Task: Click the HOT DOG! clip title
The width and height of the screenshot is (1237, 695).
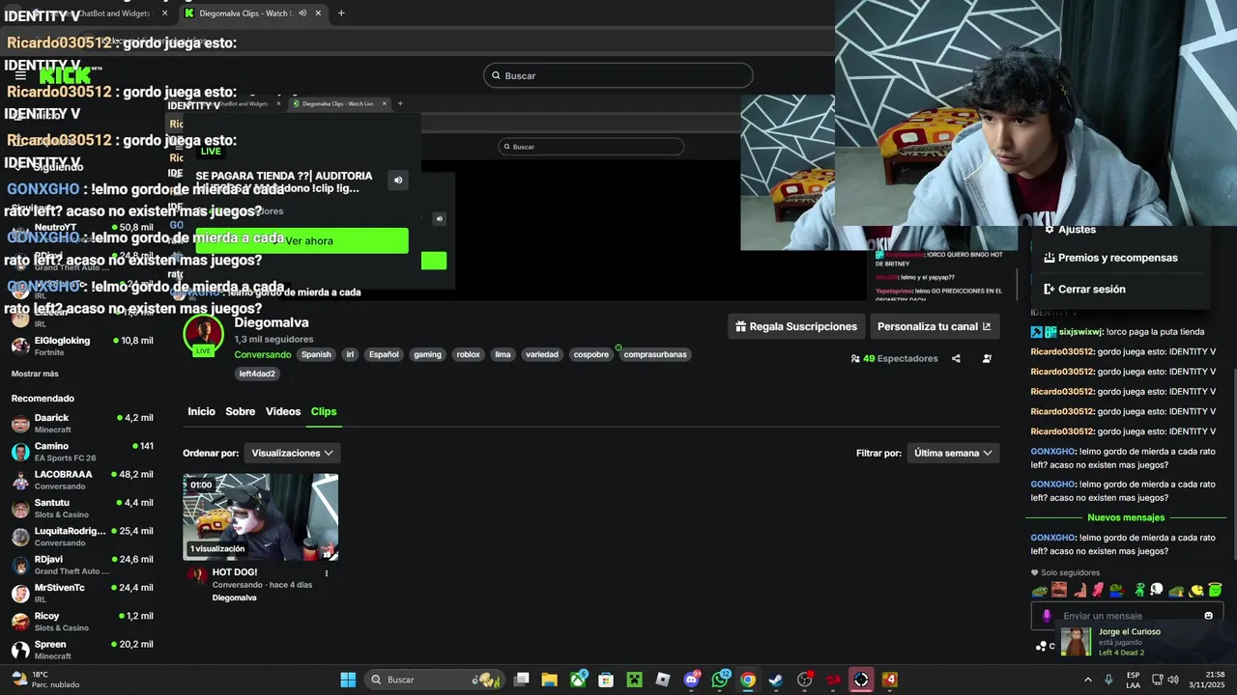Action: pos(235,572)
